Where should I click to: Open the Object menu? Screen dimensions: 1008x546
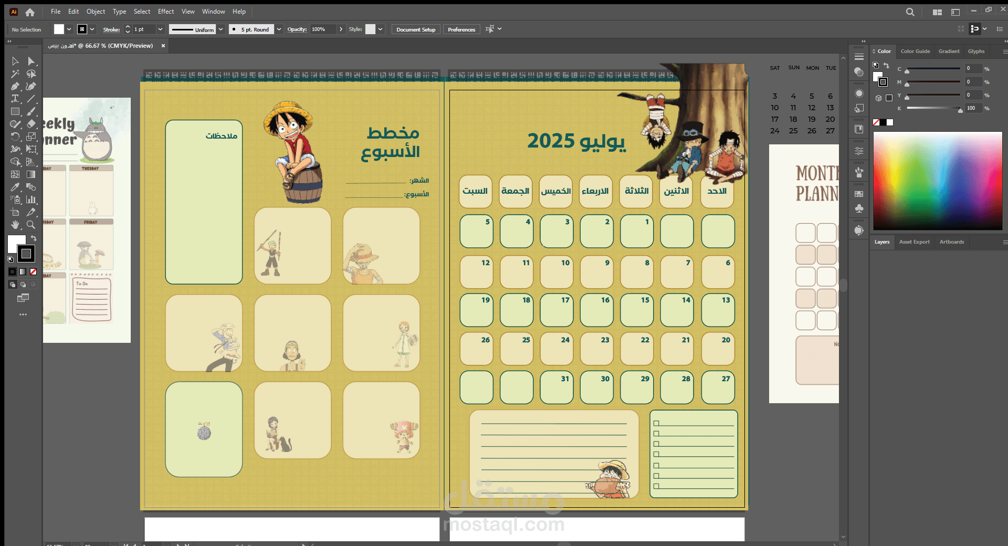tap(96, 12)
